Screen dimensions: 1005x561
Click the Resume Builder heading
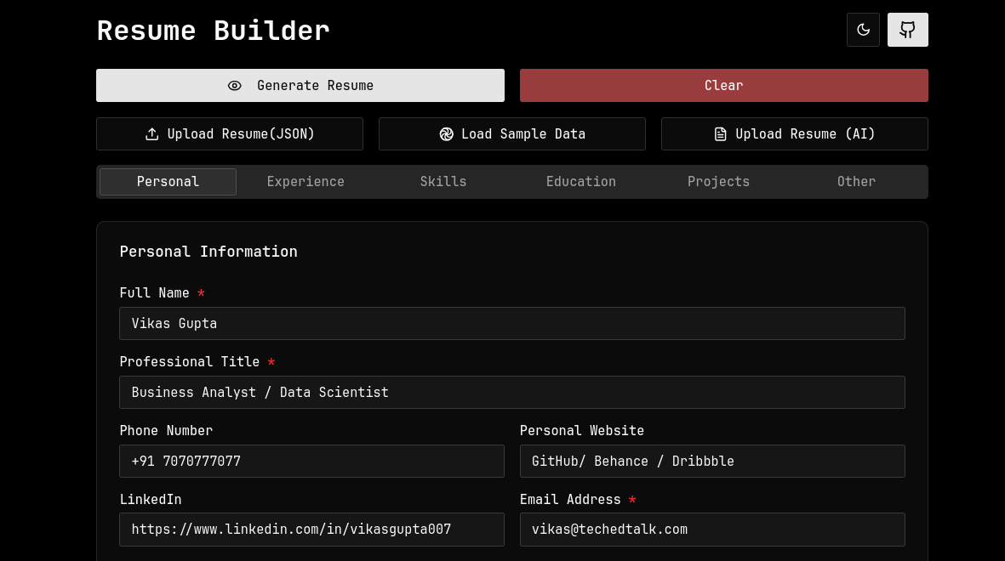[x=213, y=31]
